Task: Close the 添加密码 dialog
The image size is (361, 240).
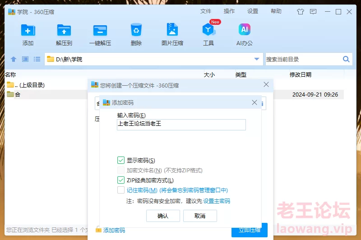Action: (x=255, y=103)
